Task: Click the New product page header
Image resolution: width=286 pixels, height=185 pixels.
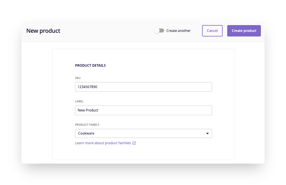Action: pyautogui.click(x=43, y=31)
